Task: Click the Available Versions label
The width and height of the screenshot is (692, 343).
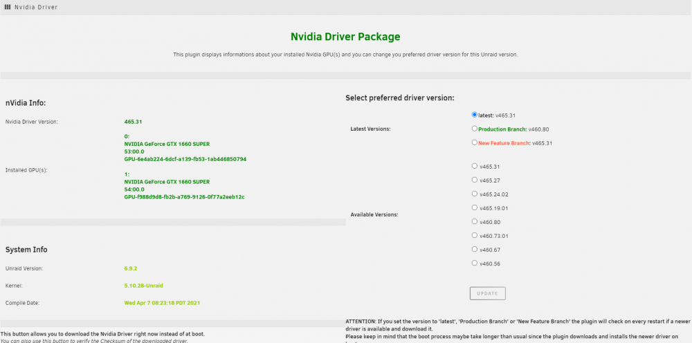Action: tap(374, 214)
